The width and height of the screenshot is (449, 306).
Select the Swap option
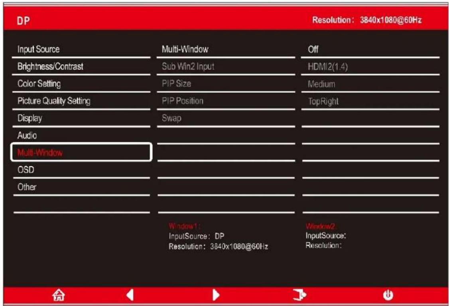coord(226,118)
